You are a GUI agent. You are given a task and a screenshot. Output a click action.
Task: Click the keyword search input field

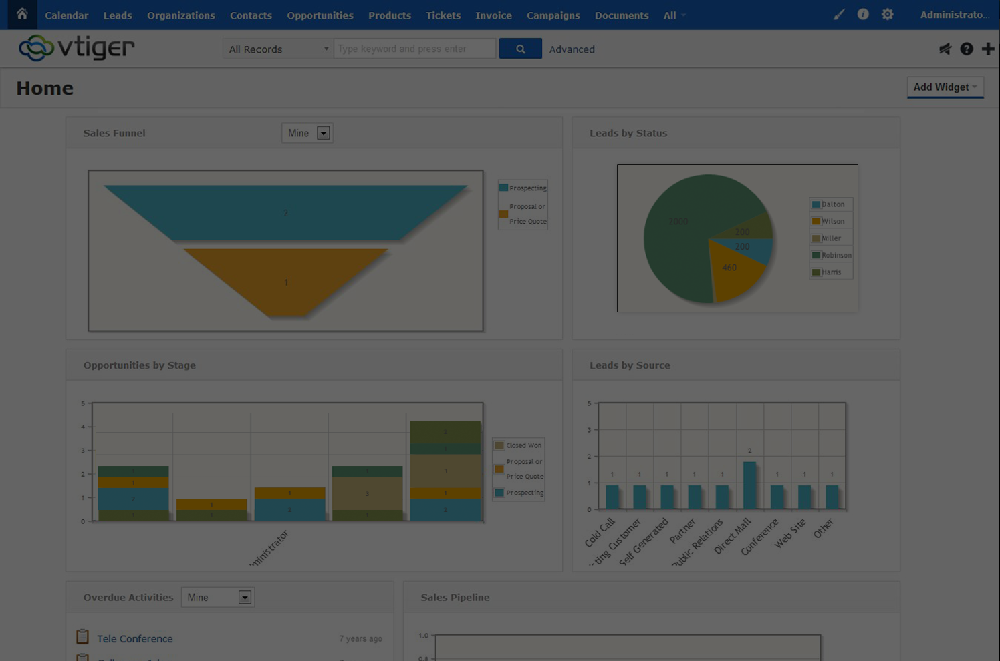pos(414,49)
